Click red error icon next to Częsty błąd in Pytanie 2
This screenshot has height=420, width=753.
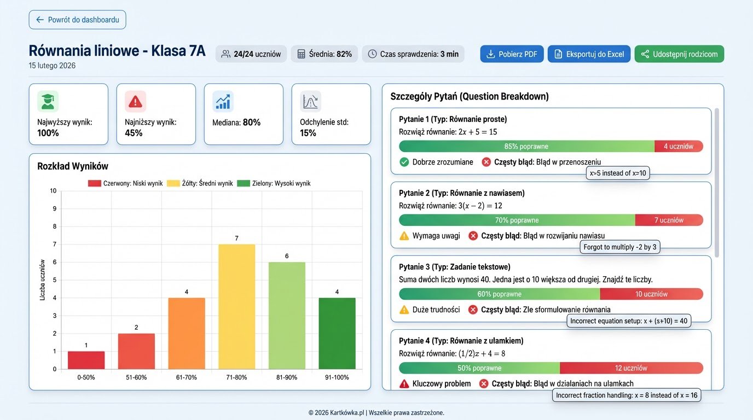pos(472,235)
